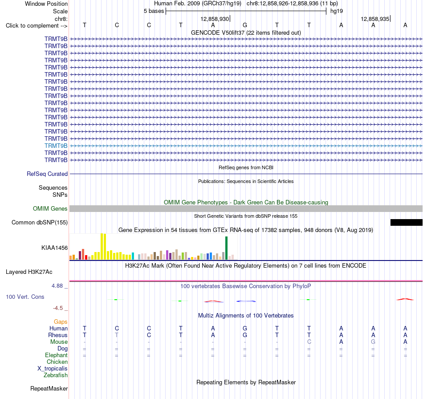Click the 'Click to complement -->' label
Screen dimensions: 423x399
(37, 26)
